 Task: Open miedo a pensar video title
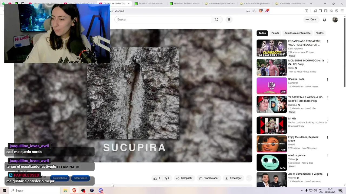click(x=297, y=155)
